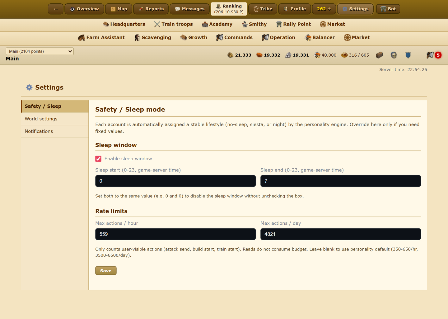Select the Safety / Sleep sidebar tab
The width and height of the screenshot is (448, 319).
click(55, 106)
